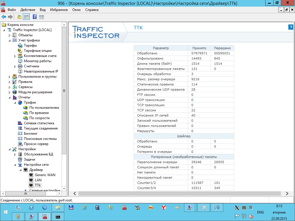The width and height of the screenshot is (295, 221).
Task: Toggle the console tree toolbar button
Action: click(x=26, y=17)
